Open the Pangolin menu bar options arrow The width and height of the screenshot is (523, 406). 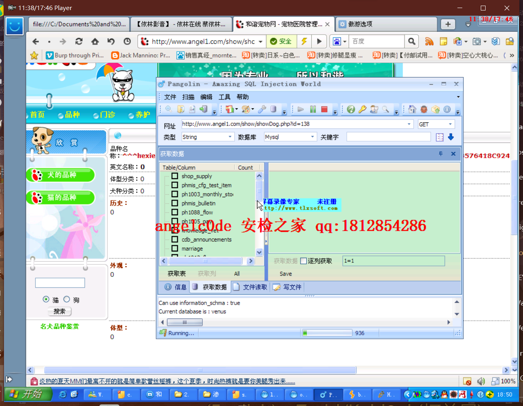click(458, 97)
